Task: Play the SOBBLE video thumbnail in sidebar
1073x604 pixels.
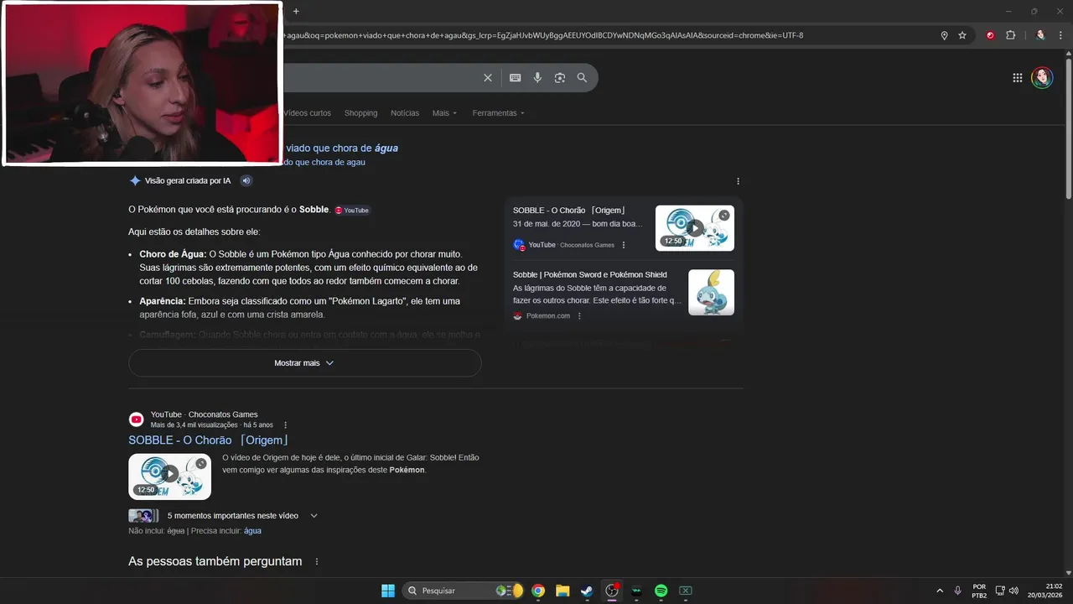Action: 694,228
